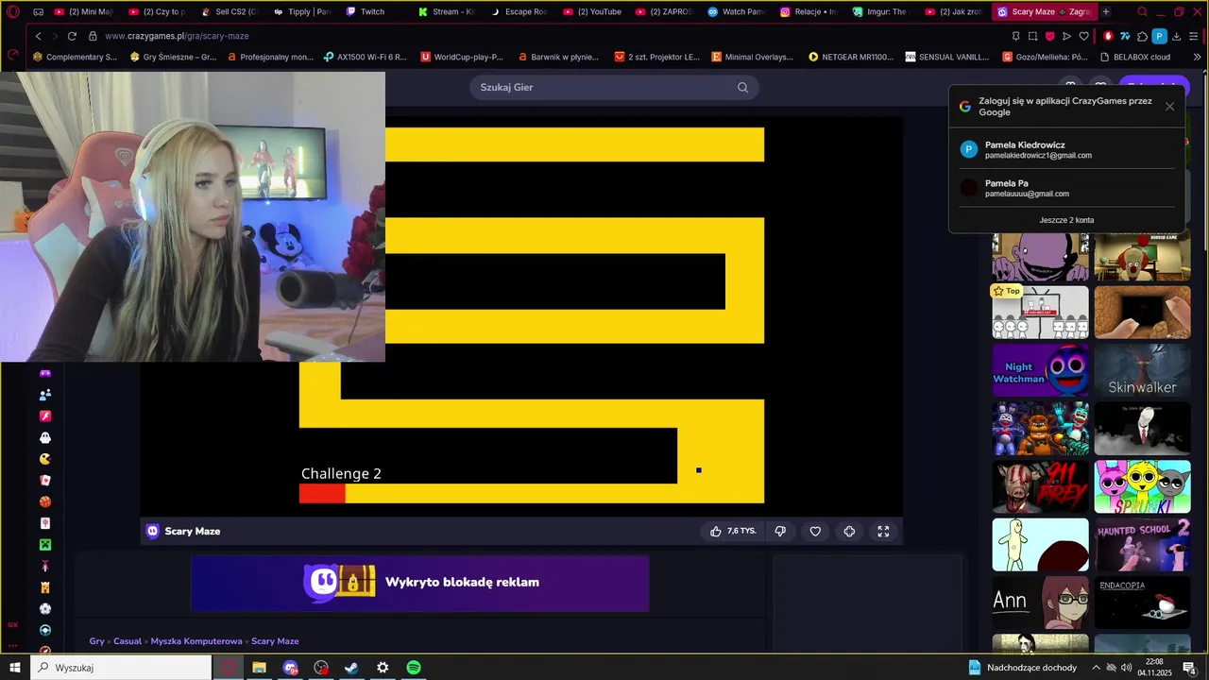Open File Explorer from the taskbar
Viewport: 1209px width, 680px height.
click(x=259, y=668)
